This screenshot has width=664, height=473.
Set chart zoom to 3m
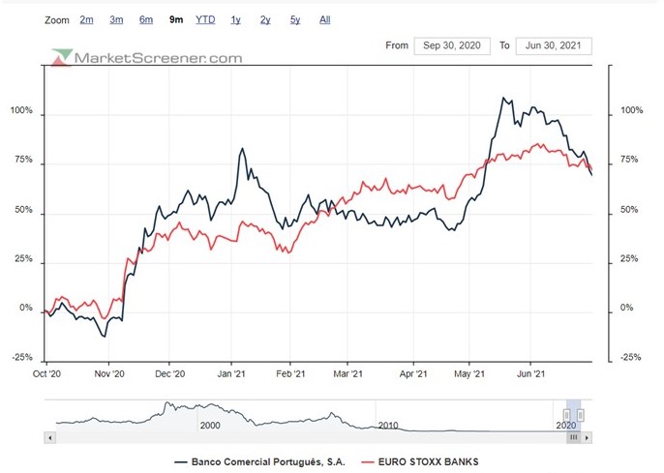point(116,20)
